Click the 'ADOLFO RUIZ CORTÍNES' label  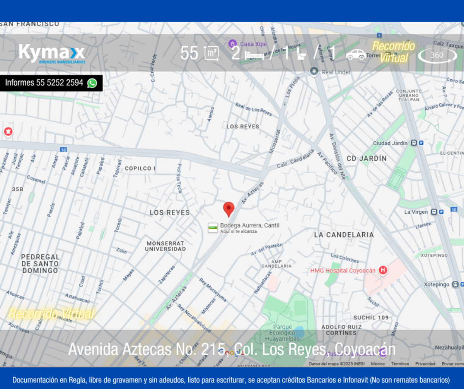341,330
